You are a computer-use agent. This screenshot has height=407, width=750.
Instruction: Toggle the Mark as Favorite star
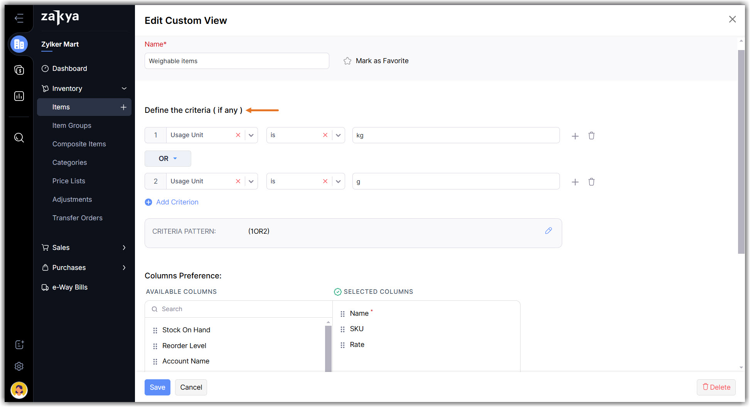point(347,61)
